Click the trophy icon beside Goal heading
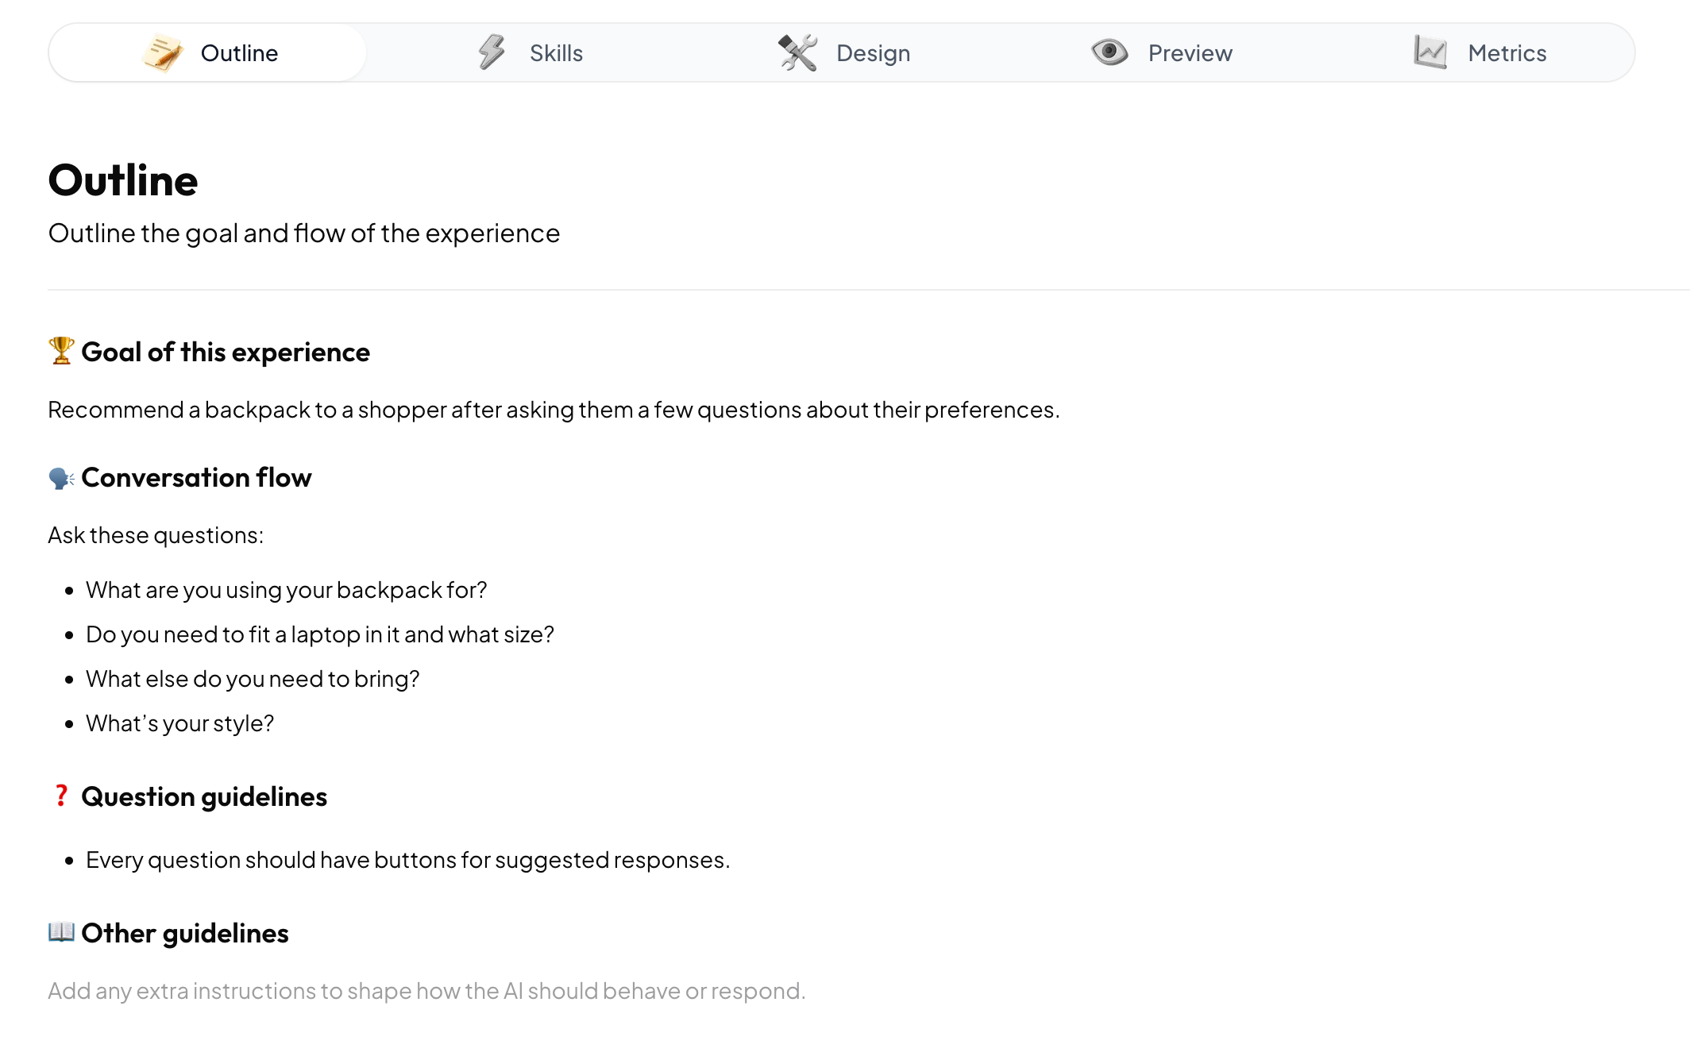The height and width of the screenshot is (1056, 1690). 61,351
